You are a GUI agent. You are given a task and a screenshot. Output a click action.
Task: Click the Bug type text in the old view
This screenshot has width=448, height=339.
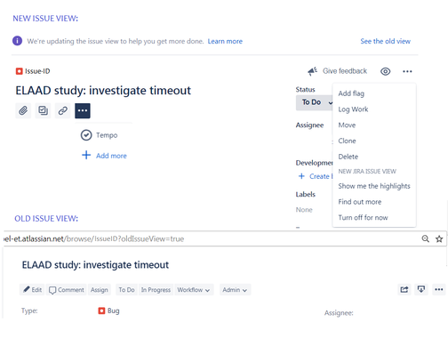click(113, 311)
